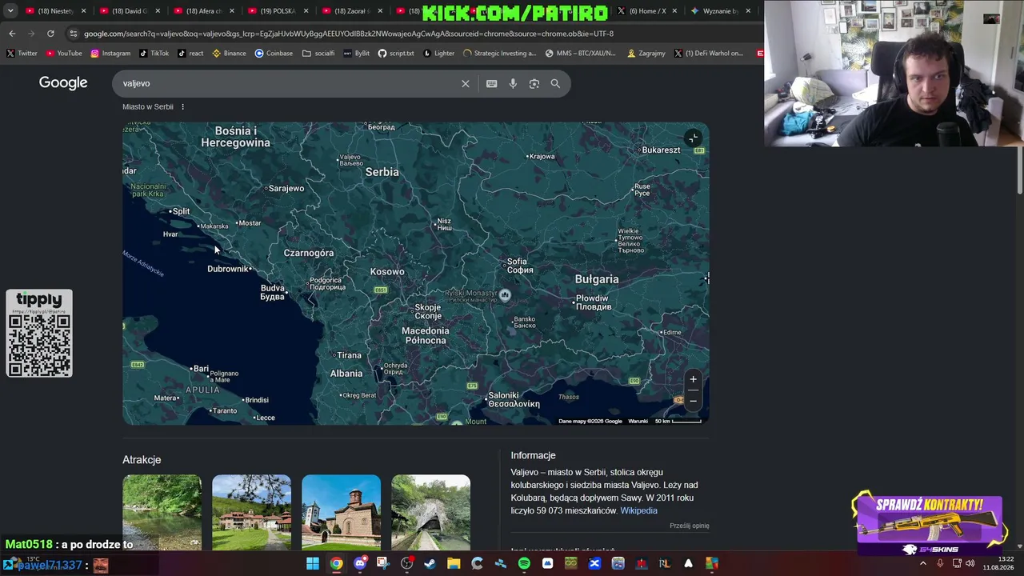Open the Binance bookmark

pyautogui.click(x=230, y=54)
